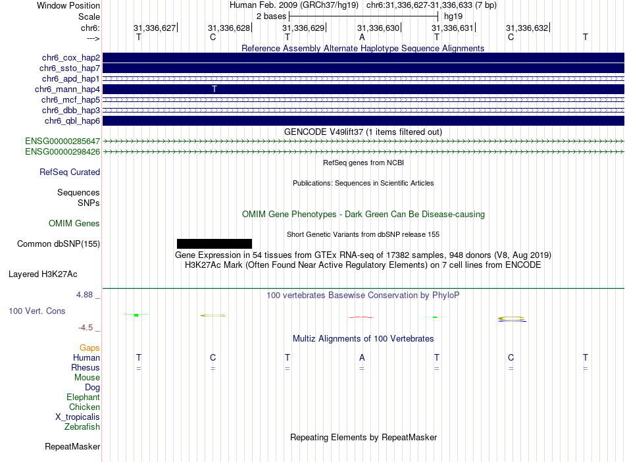
Task: Open Short Genetic Variants from dbSNP title
Action: pos(362,234)
